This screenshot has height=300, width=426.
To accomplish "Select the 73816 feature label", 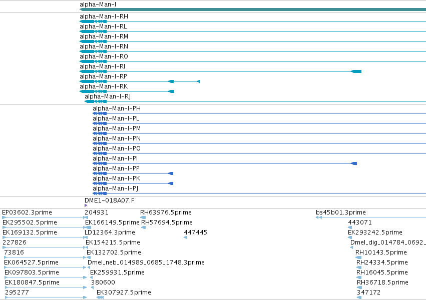I will (x=14, y=253).
